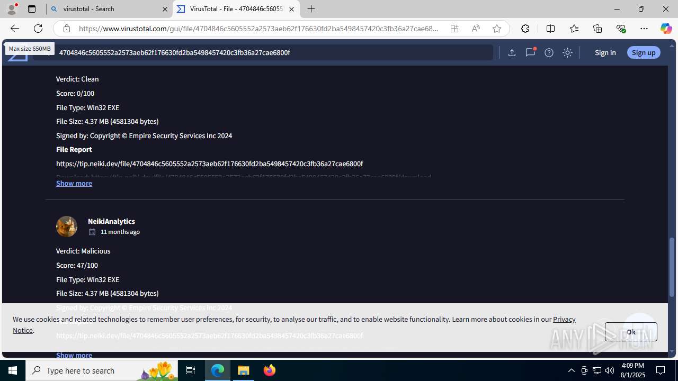Click the VirusTotal upload file icon

tap(512, 52)
